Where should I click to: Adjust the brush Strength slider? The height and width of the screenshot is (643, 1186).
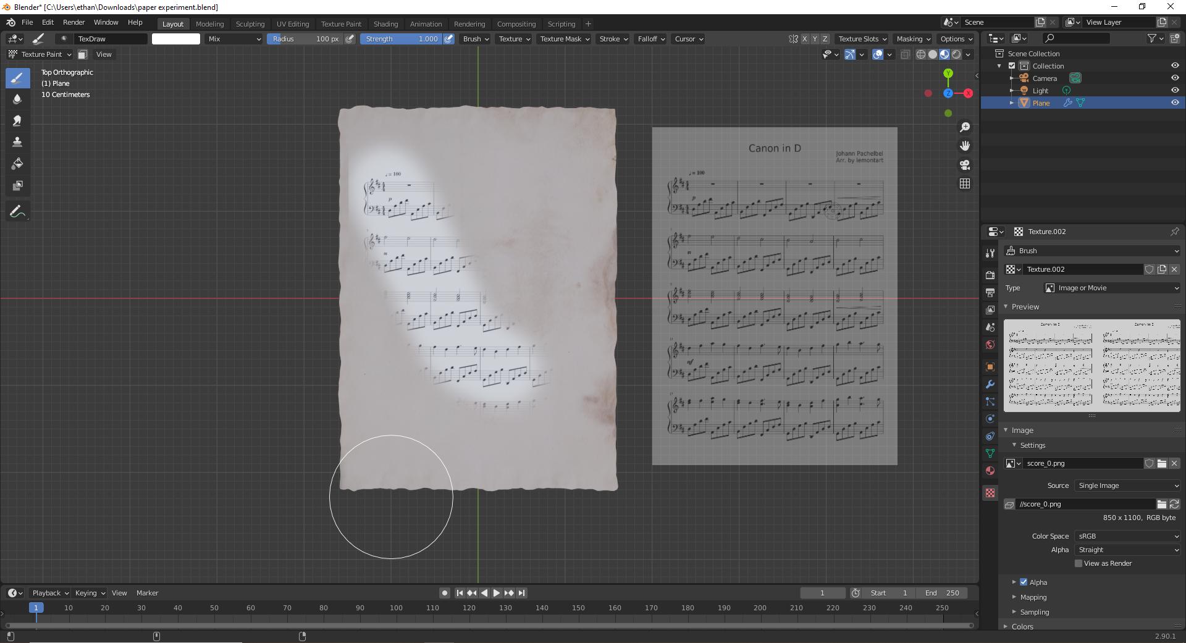click(401, 39)
